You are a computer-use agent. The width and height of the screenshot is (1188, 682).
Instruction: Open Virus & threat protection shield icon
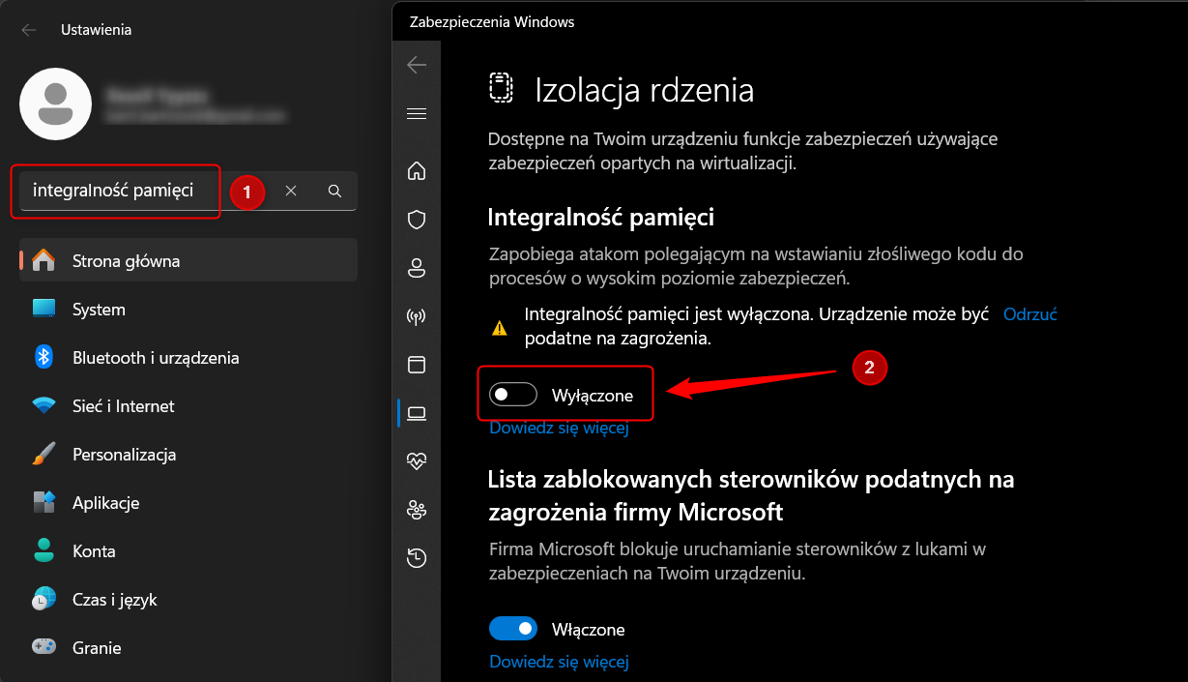[417, 220]
